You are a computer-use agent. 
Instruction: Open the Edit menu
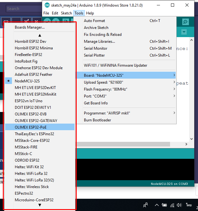coord(55,13)
